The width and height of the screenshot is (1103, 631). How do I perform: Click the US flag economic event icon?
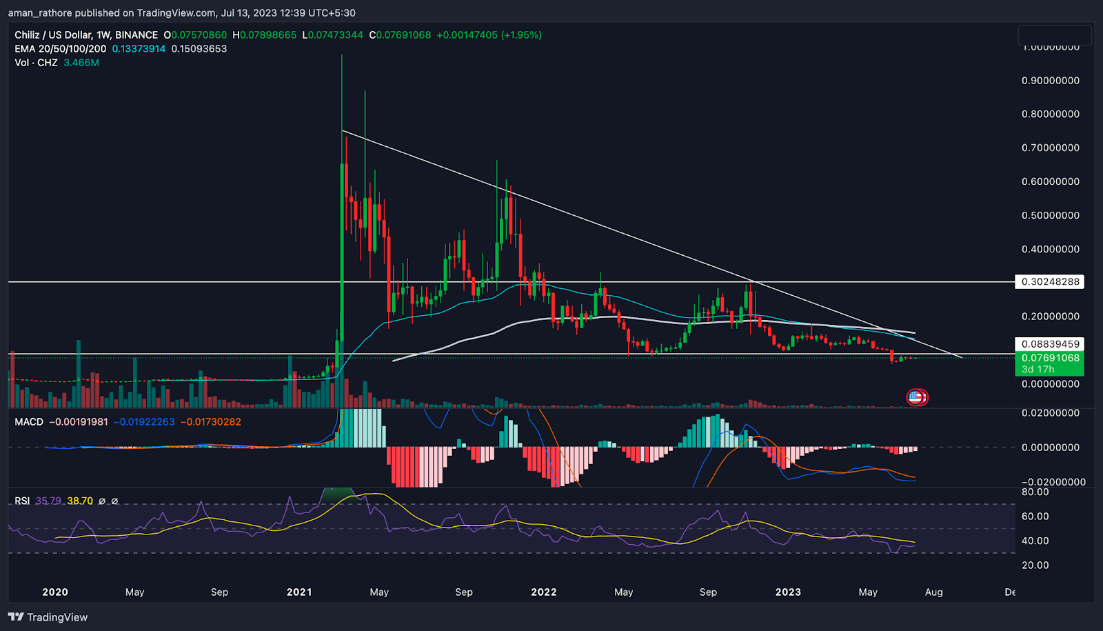915,397
